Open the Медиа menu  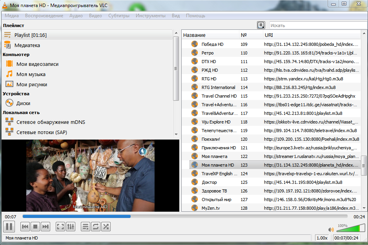tap(12, 16)
